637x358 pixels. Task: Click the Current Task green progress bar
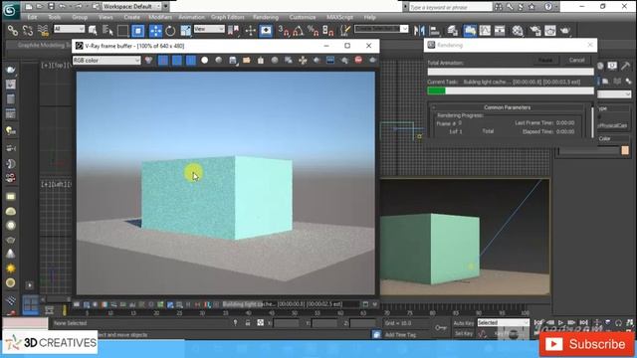[511, 91]
